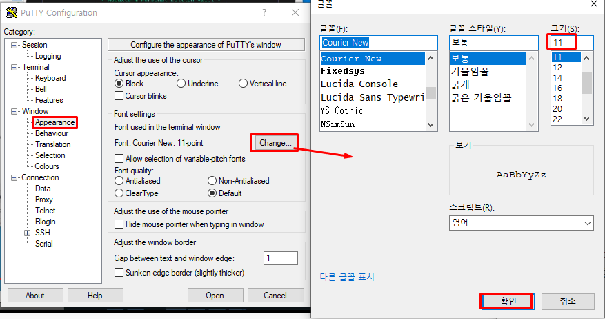
Task: Select Data under Connection
Action: coord(43,188)
